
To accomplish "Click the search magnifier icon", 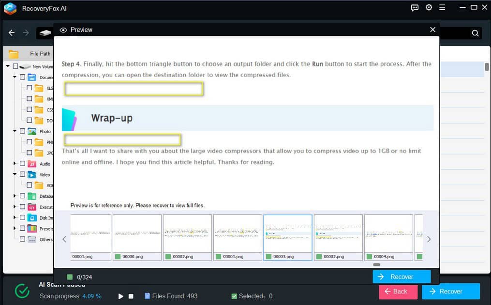I will pos(475,33).
